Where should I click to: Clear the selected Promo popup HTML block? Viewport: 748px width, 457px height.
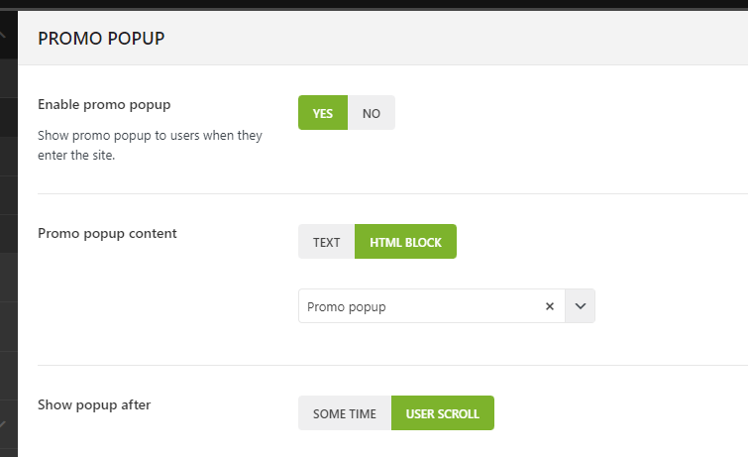click(549, 306)
